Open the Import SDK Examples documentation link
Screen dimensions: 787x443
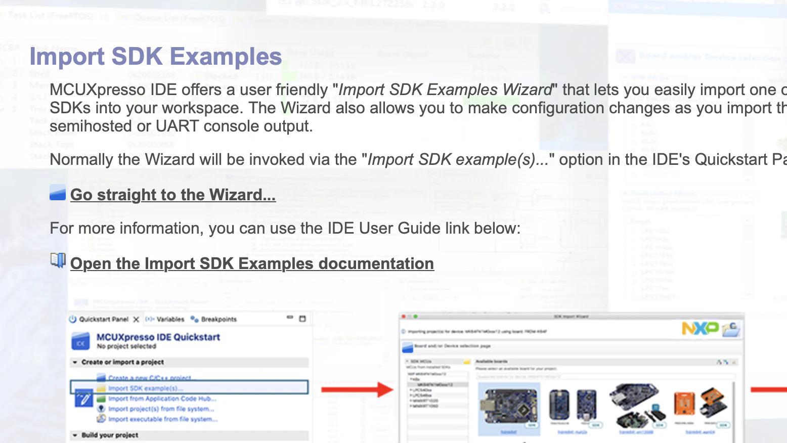(x=252, y=263)
